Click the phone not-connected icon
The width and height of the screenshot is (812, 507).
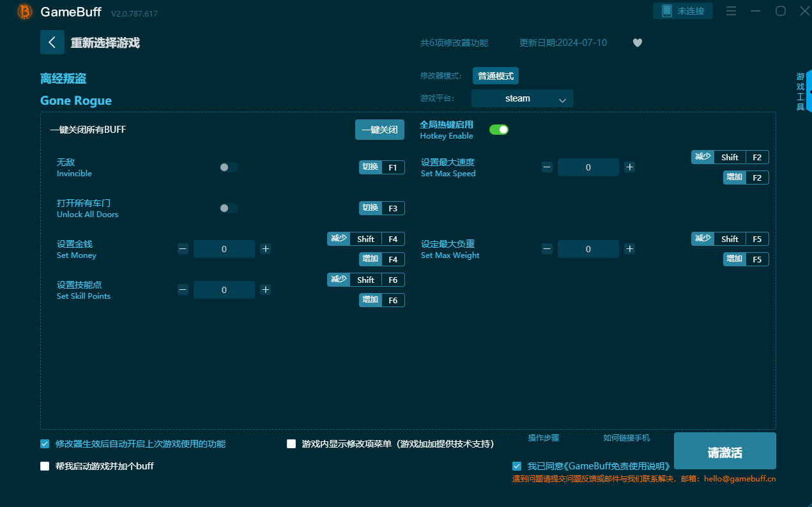pyautogui.click(x=667, y=11)
